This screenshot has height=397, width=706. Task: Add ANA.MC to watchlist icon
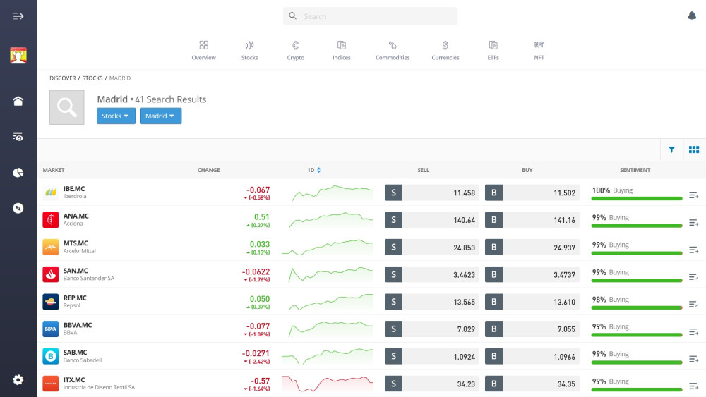point(693,223)
